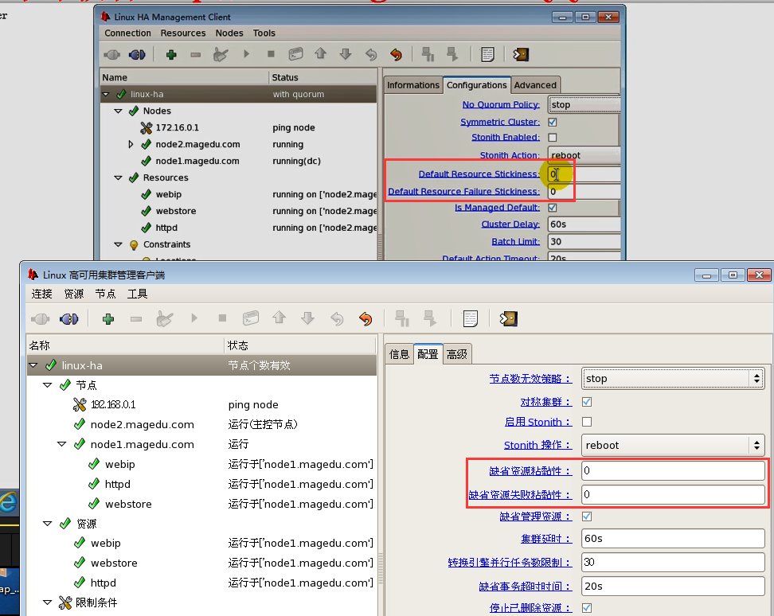Image resolution: width=774 pixels, height=616 pixels.
Task: Click 集群延时 link
Action: click(546, 539)
